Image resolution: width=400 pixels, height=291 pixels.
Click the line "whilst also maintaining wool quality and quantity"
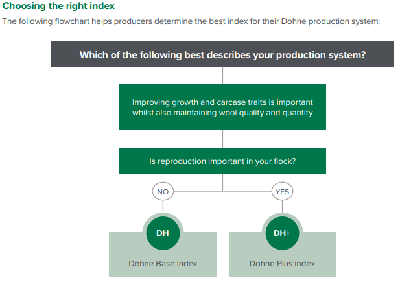click(x=222, y=113)
